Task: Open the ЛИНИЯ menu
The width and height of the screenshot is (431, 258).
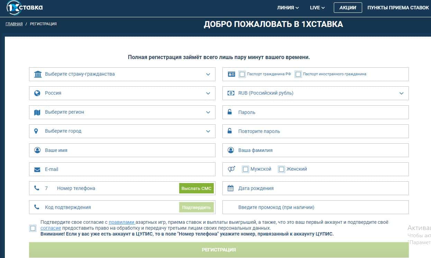Action: [288, 8]
